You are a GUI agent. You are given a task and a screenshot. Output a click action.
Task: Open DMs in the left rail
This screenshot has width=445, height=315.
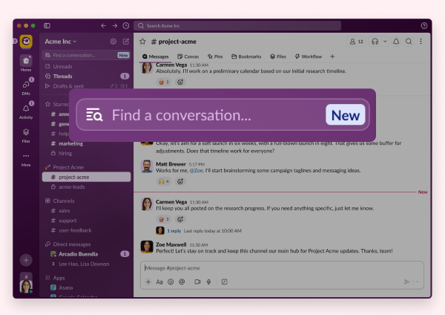click(26, 87)
